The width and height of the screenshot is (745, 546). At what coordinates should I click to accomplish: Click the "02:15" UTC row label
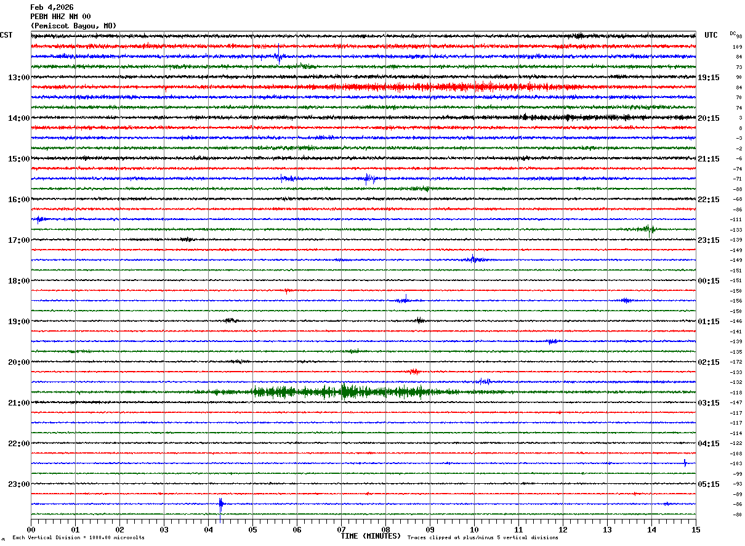point(709,362)
